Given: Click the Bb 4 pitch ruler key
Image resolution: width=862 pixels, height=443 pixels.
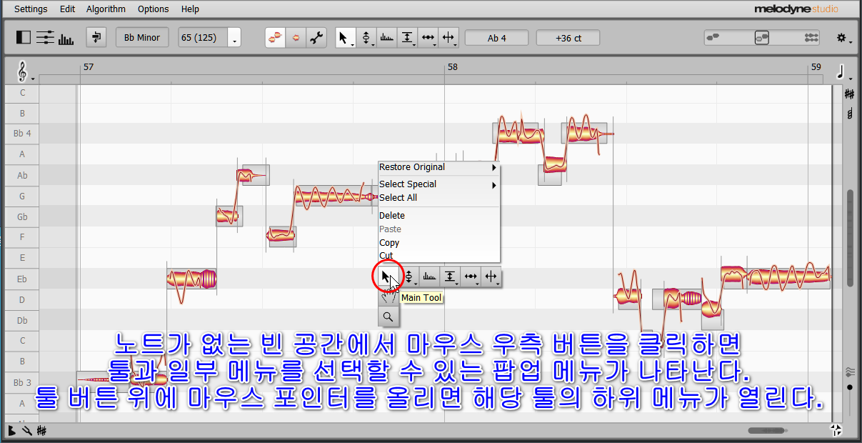Looking at the screenshot, I should 22,133.
